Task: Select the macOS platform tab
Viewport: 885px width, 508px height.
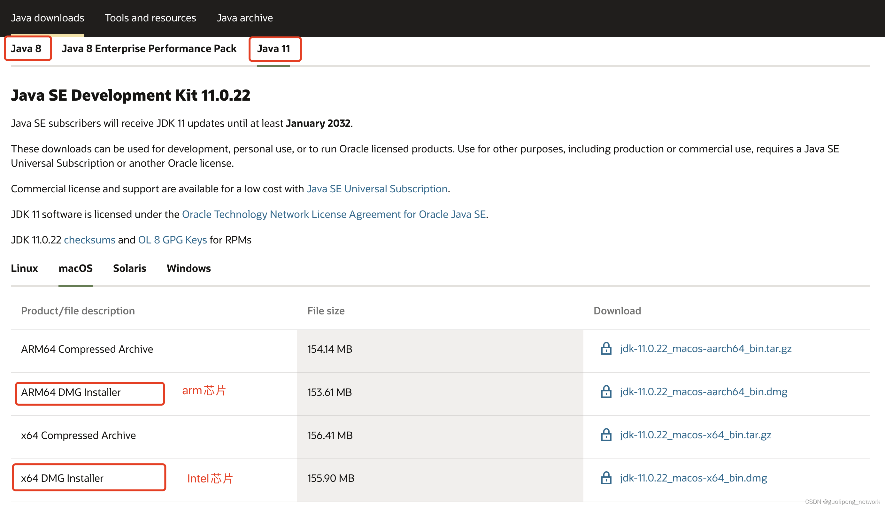Action: 76,268
